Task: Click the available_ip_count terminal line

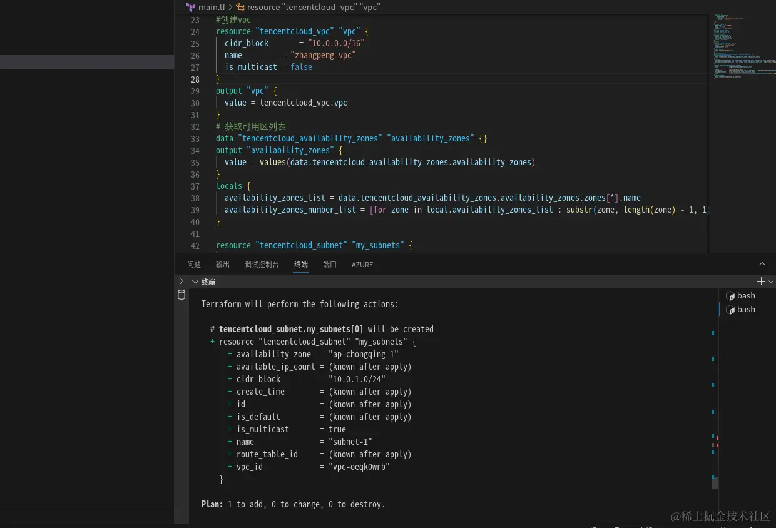Action: coord(319,367)
